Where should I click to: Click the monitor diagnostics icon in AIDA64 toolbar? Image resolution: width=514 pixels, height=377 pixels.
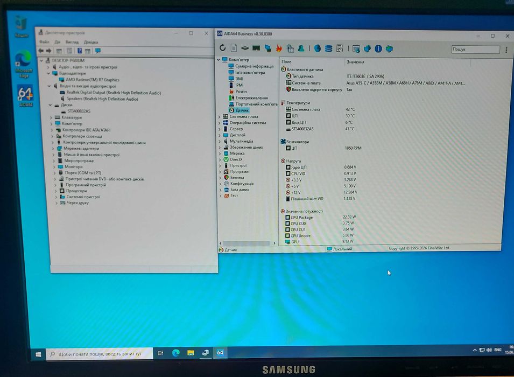[x=268, y=48]
